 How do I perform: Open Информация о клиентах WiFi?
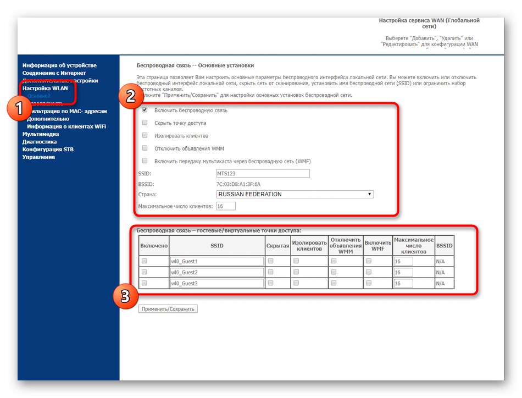pyautogui.click(x=66, y=126)
